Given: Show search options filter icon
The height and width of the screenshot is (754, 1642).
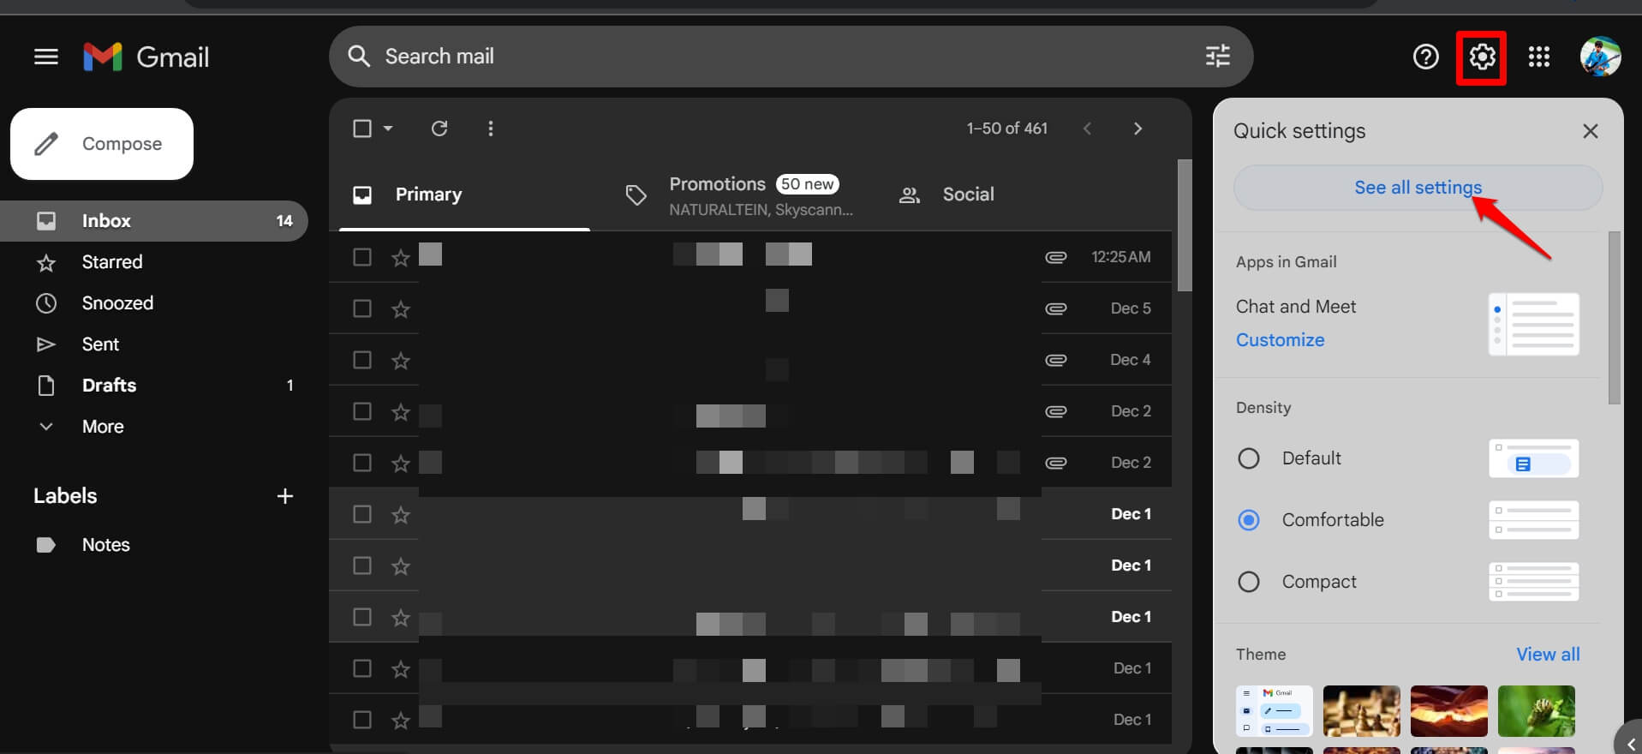Looking at the screenshot, I should coord(1217,57).
